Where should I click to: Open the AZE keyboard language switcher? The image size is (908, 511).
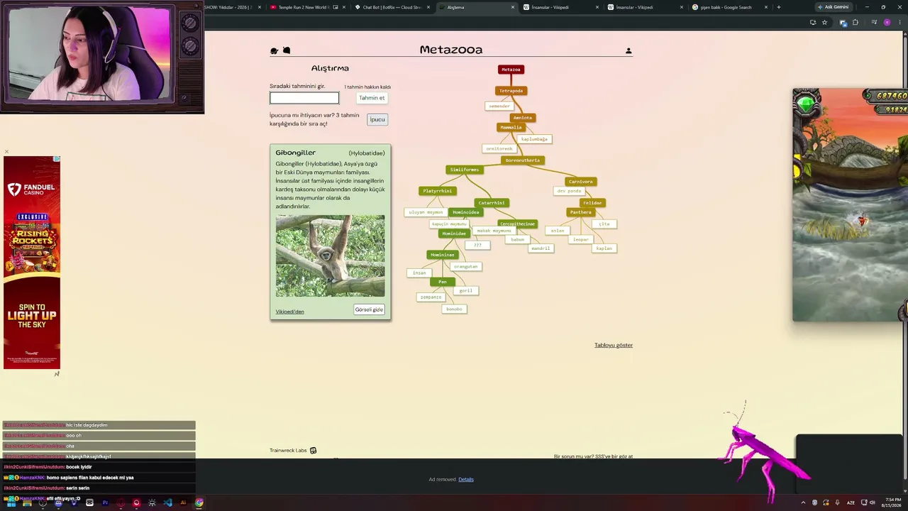[x=851, y=502]
